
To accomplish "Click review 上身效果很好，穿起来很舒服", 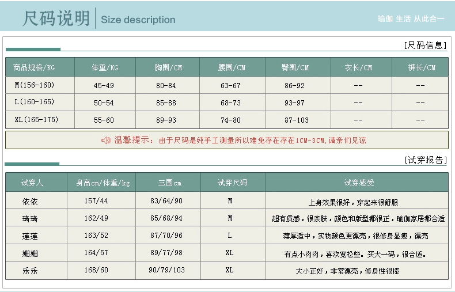I will click(353, 202).
